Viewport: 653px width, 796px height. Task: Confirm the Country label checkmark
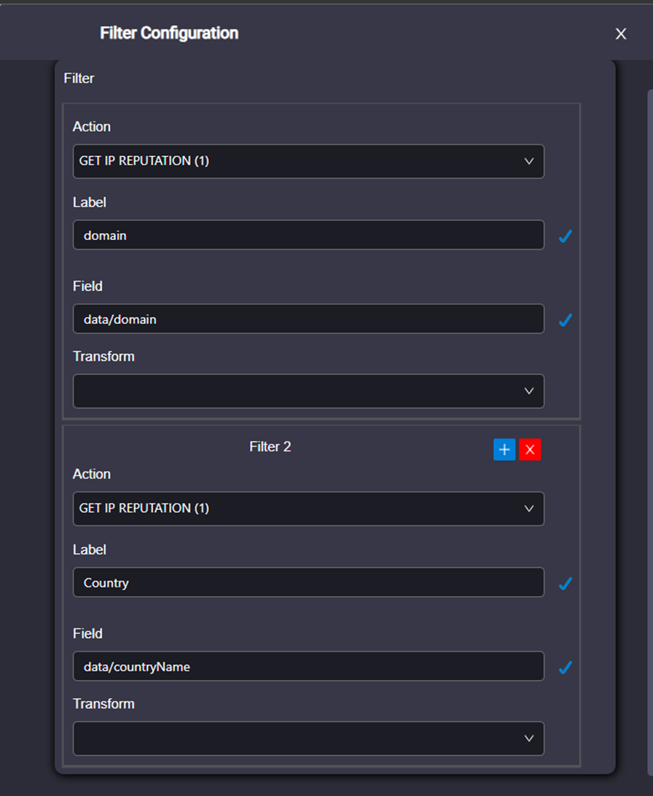point(566,583)
